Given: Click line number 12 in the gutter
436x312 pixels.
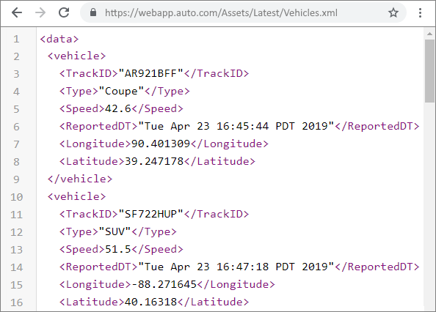Looking at the screenshot, I should click(16, 232).
